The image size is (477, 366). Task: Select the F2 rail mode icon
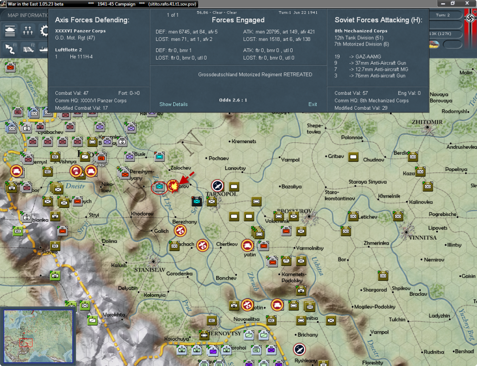click(x=28, y=48)
